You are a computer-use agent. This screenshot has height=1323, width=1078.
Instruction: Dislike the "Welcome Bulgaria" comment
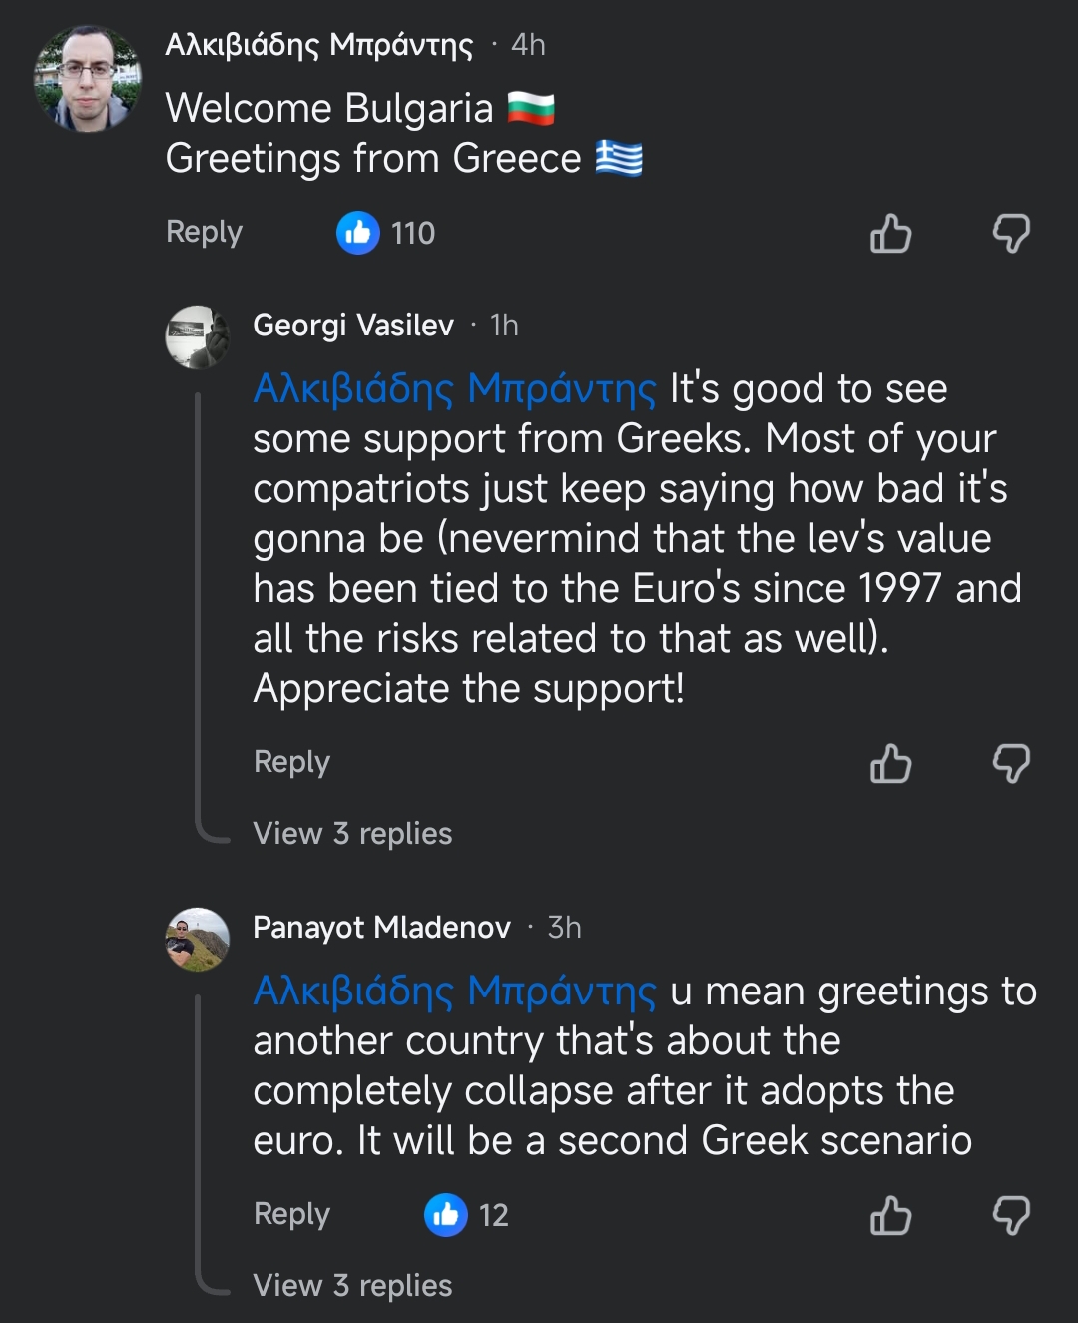tap(1010, 234)
